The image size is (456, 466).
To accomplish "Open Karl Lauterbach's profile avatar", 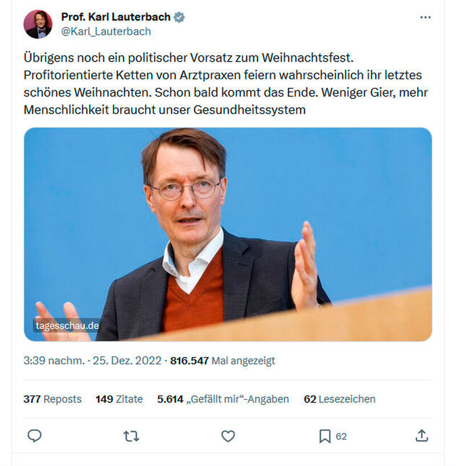I will [x=38, y=25].
